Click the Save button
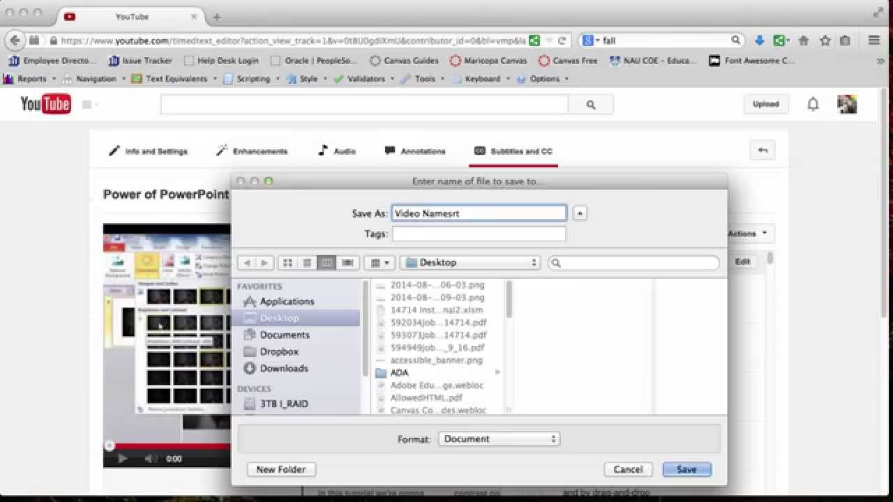This screenshot has height=502, width=893. pyautogui.click(x=686, y=469)
